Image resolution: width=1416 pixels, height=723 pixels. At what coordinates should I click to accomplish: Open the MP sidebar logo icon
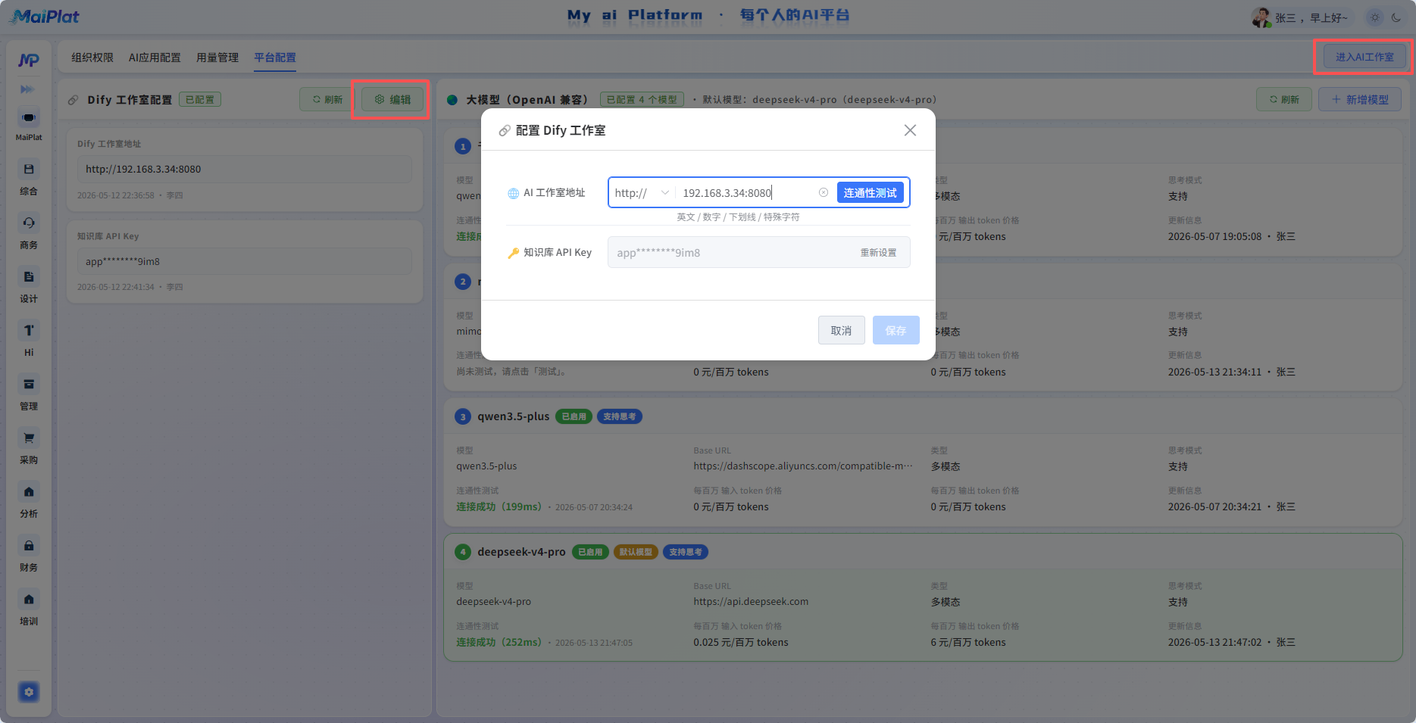pos(29,60)
